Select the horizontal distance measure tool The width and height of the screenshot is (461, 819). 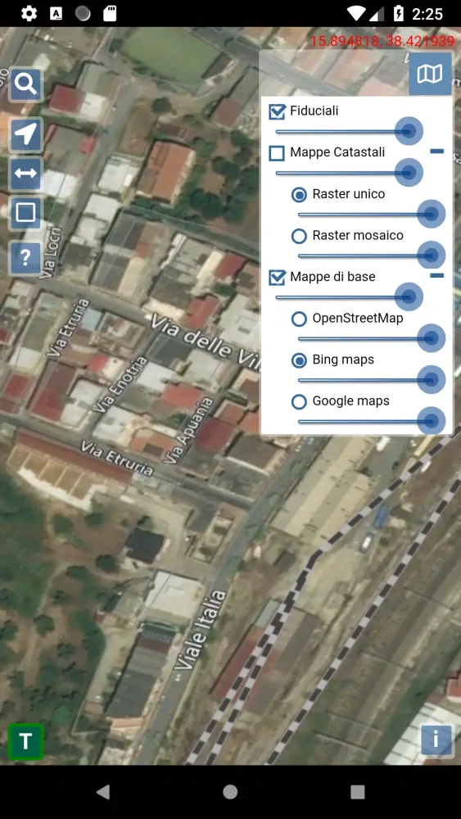point(25,173)
